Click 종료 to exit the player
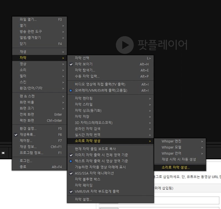 pyautogui.click(x=39, y=167)
